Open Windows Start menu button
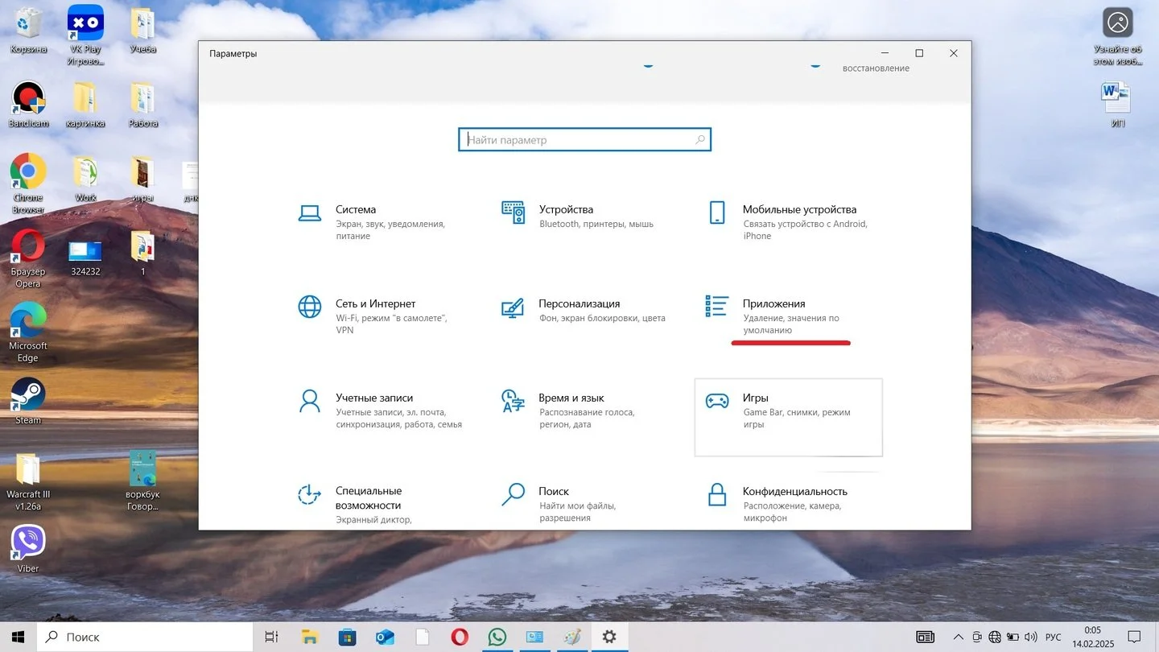1159x652 pixels. tap(18, 637)
